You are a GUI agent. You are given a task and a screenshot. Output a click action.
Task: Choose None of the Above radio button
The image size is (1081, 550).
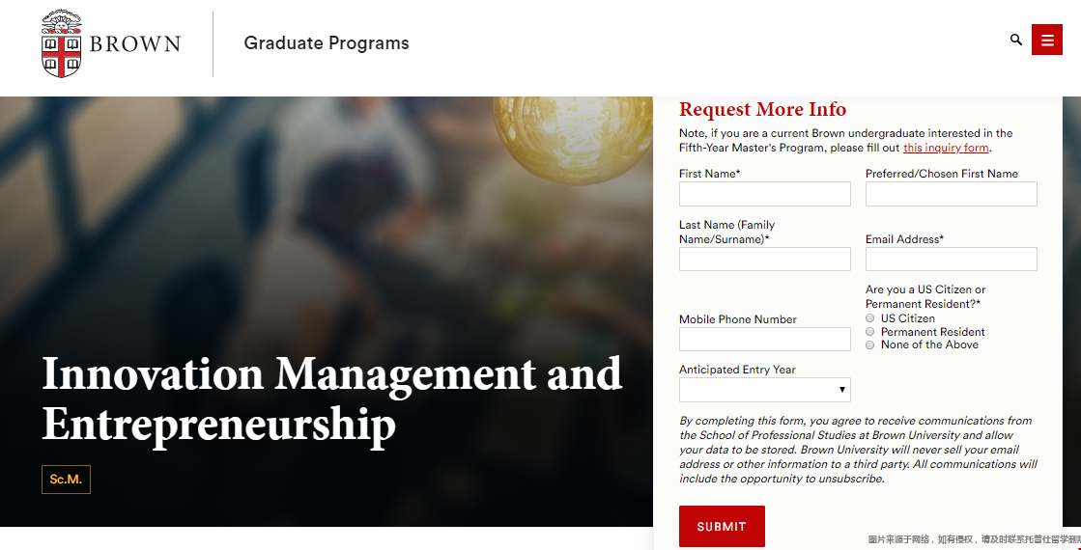pyautogui.click(x=870, y=344)
